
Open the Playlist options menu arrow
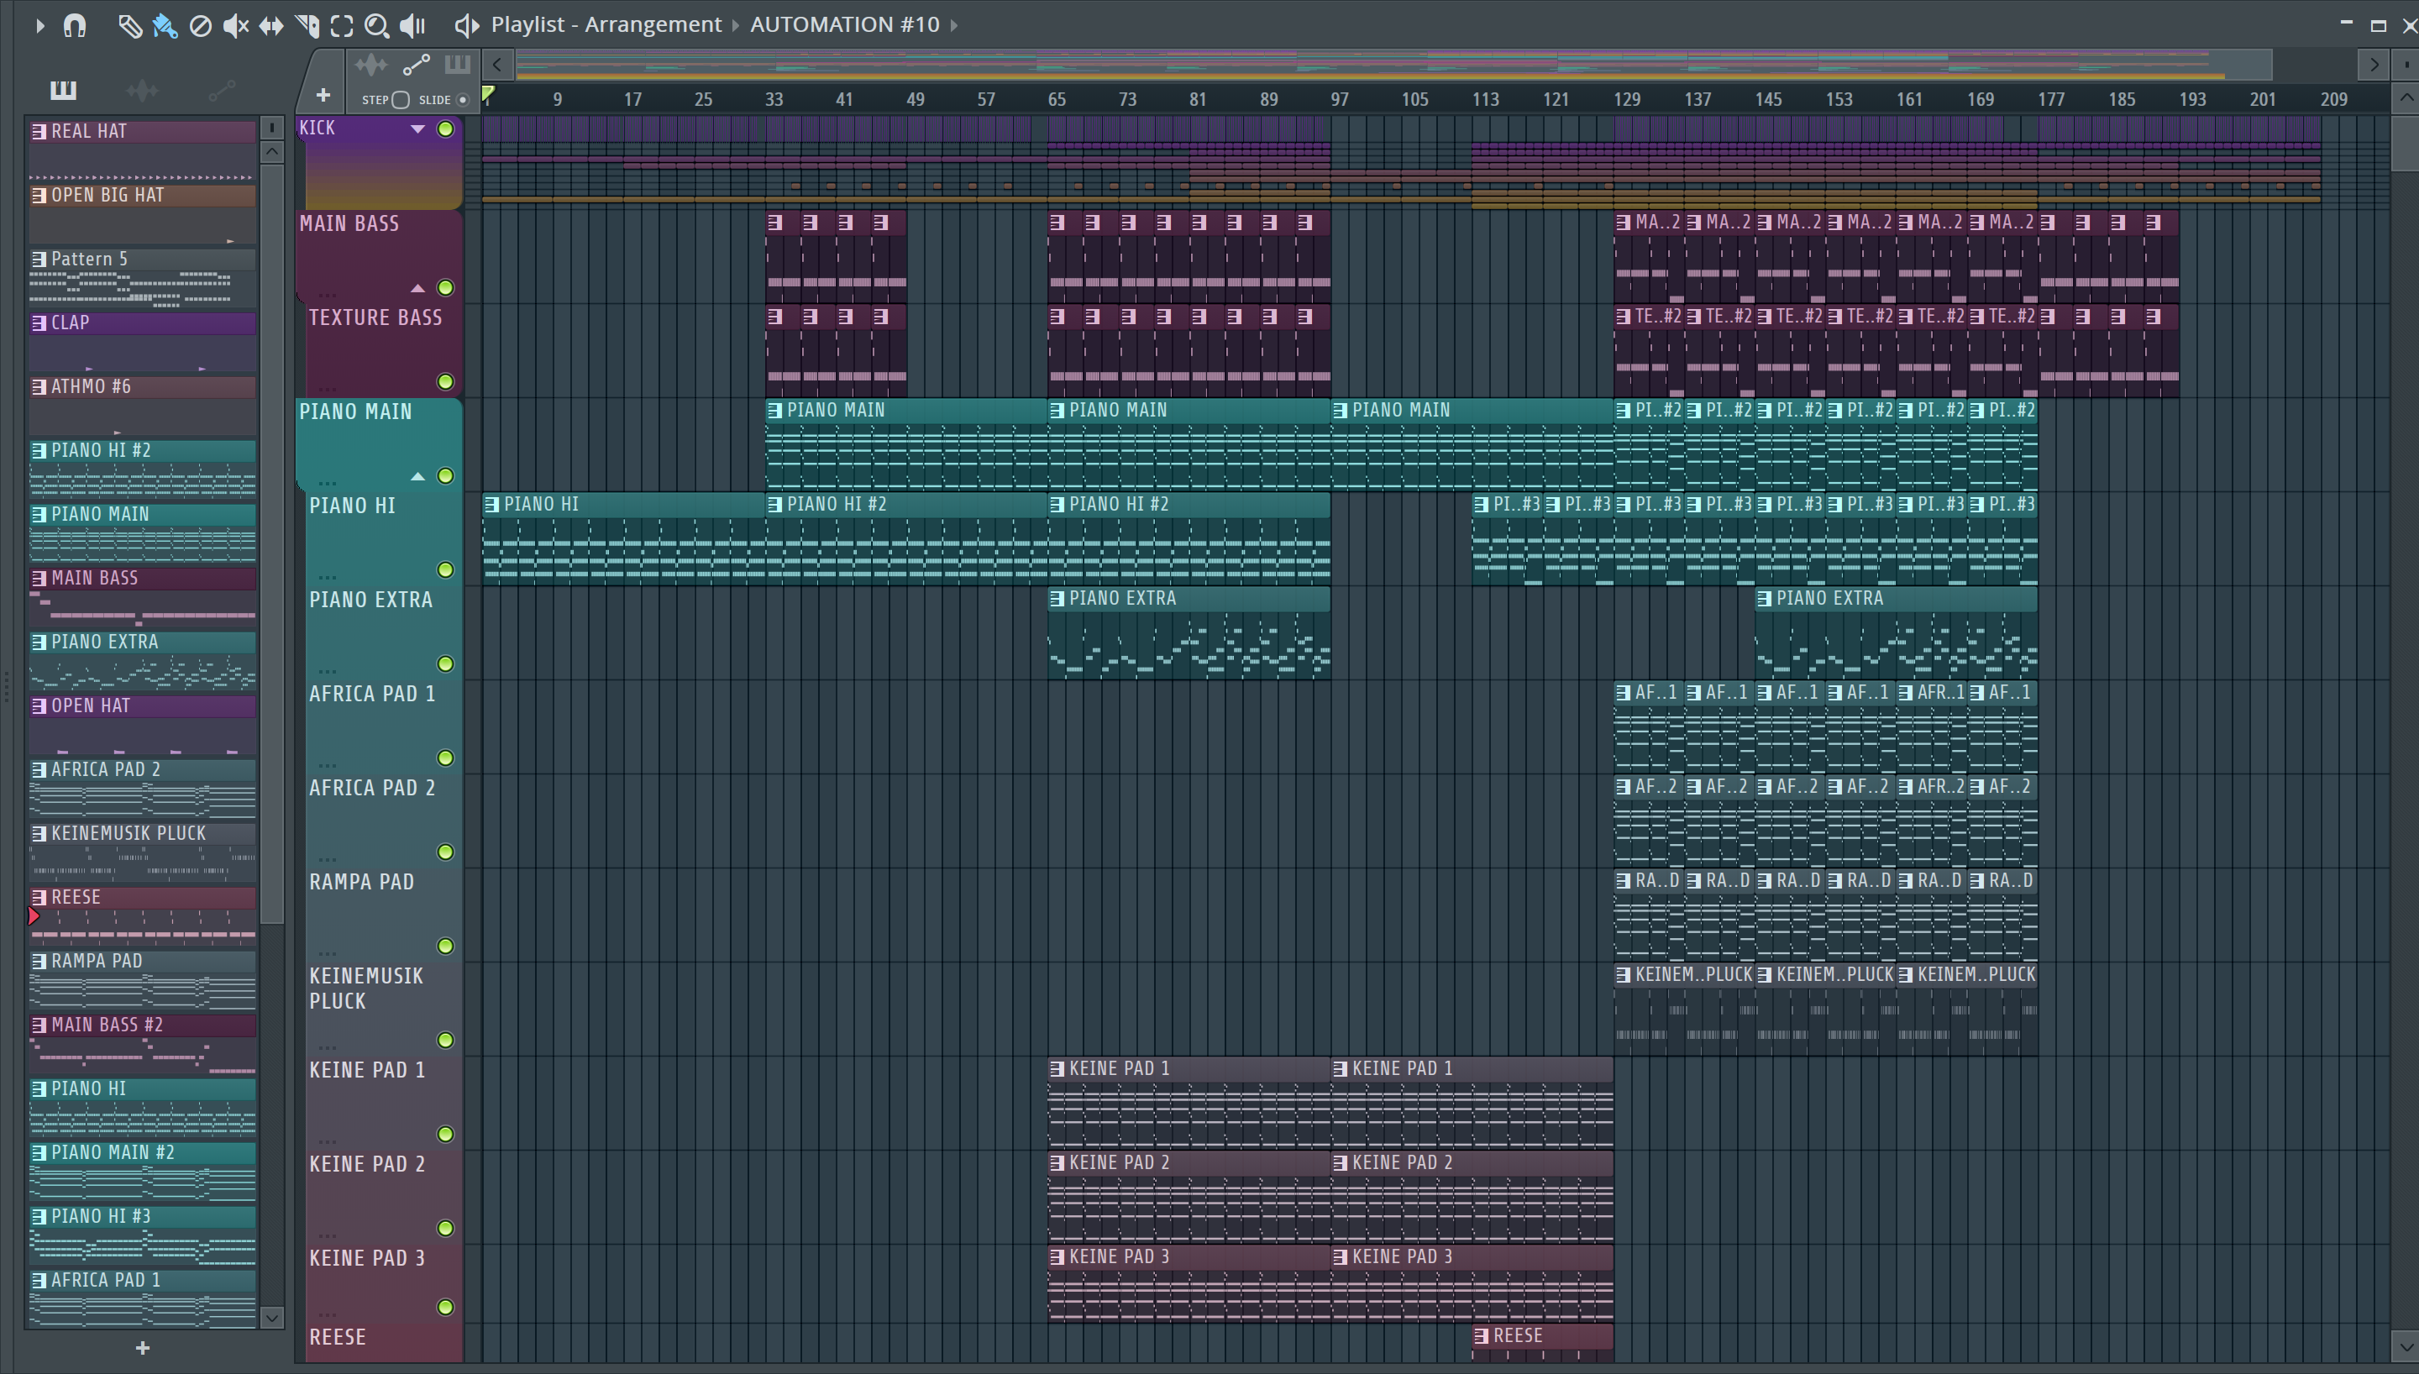click(39, 25)
